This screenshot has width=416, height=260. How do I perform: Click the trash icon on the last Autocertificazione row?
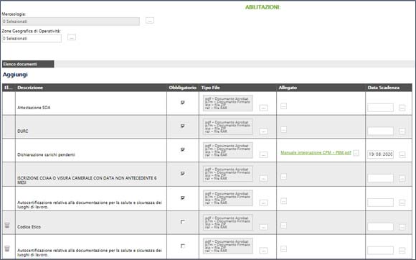point(7,249)
